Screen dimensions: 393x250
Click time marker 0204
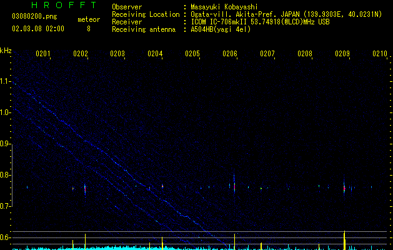(x=155, y=54)
